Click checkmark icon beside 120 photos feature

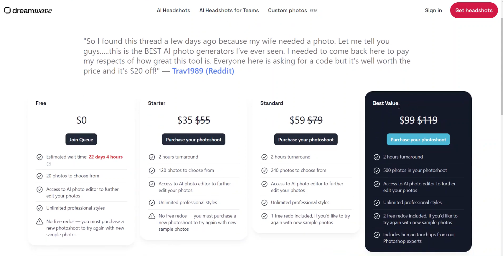[152, 170]
